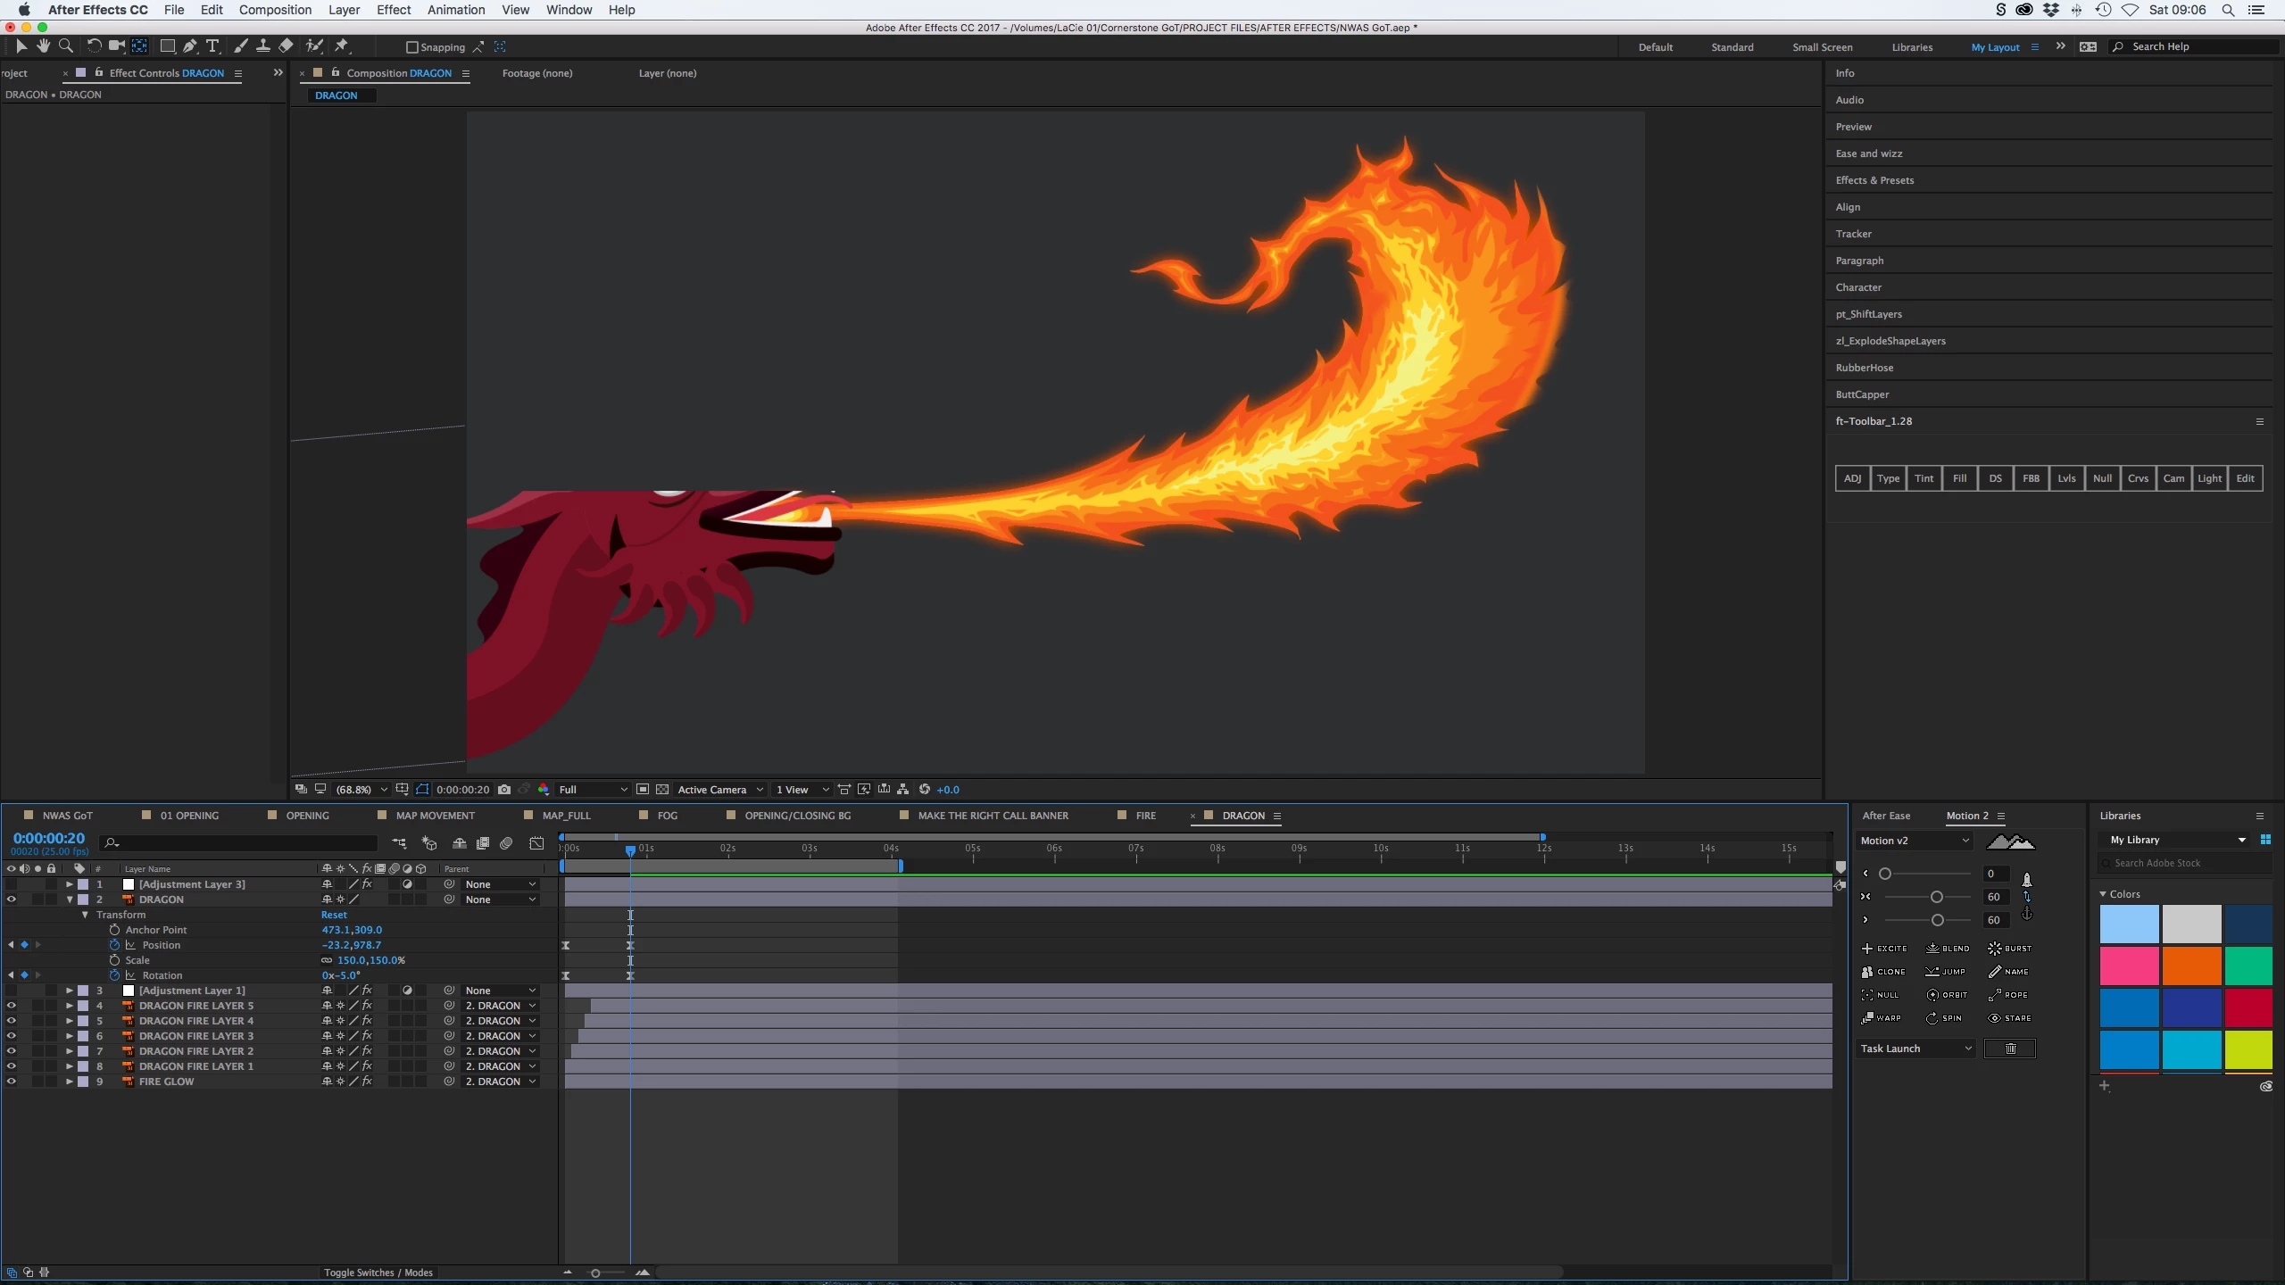The image size is (2285, 1285).
Task: Collapse the DRAGON layer Transform group
Action: pos(85,915)
